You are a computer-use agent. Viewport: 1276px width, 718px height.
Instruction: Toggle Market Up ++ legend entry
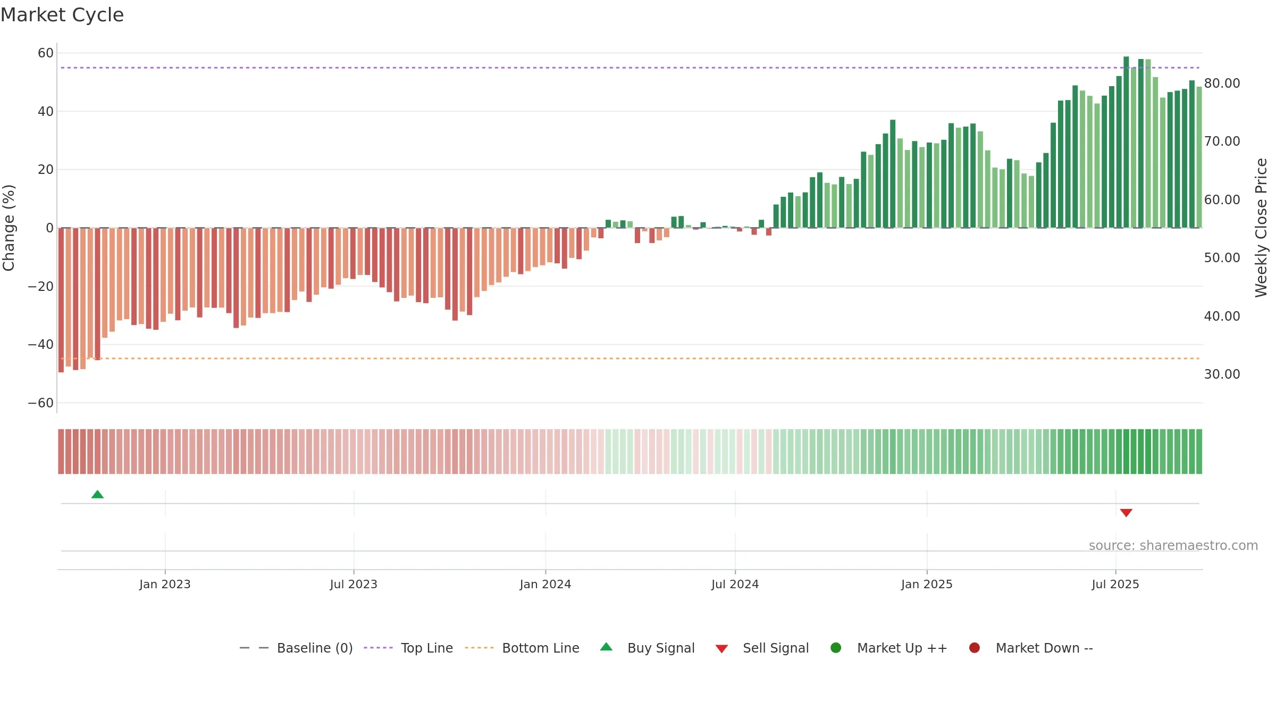[x=889, y=648]
